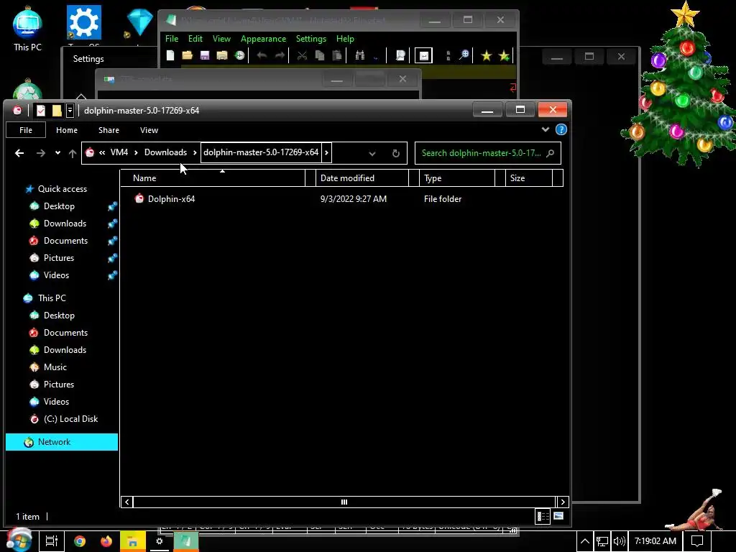The height and width of the screenshot is (552, 736).
Task: Open Edit menu in Notepad window
Action: [x=195, y=39]
